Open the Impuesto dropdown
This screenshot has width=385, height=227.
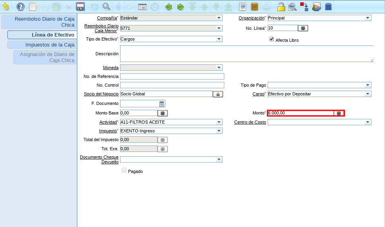point(219,131)
